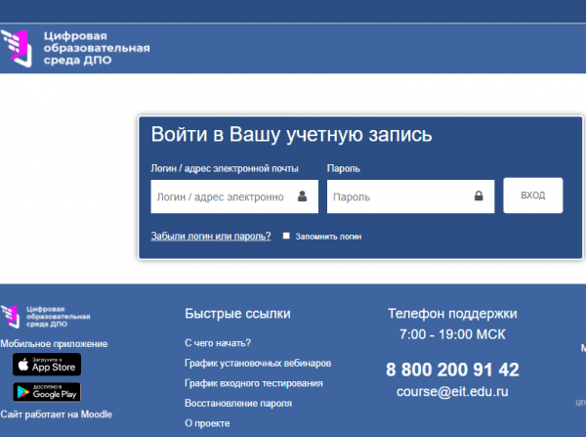Toggle the Запомнить логин checkbox
586x437 pixels.
pyautogui.click(x=286, y=236)
